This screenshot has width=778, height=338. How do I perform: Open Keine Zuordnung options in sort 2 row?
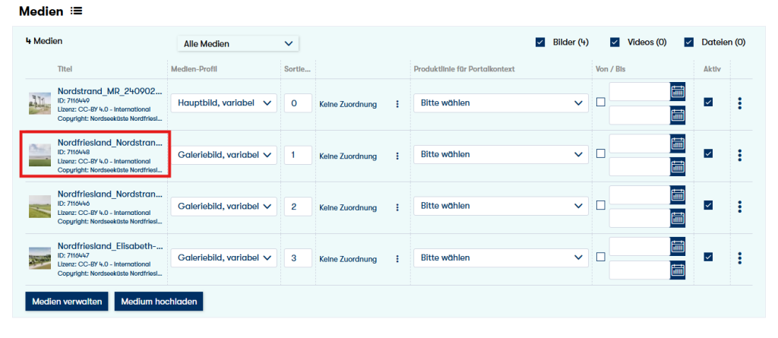(397, 207)
